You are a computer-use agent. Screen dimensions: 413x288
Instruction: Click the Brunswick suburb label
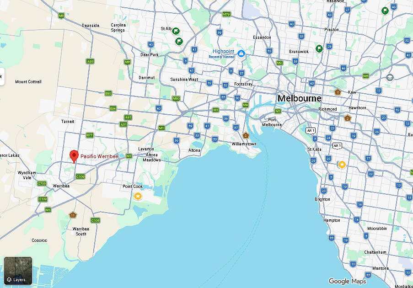(x=299, y=52)
